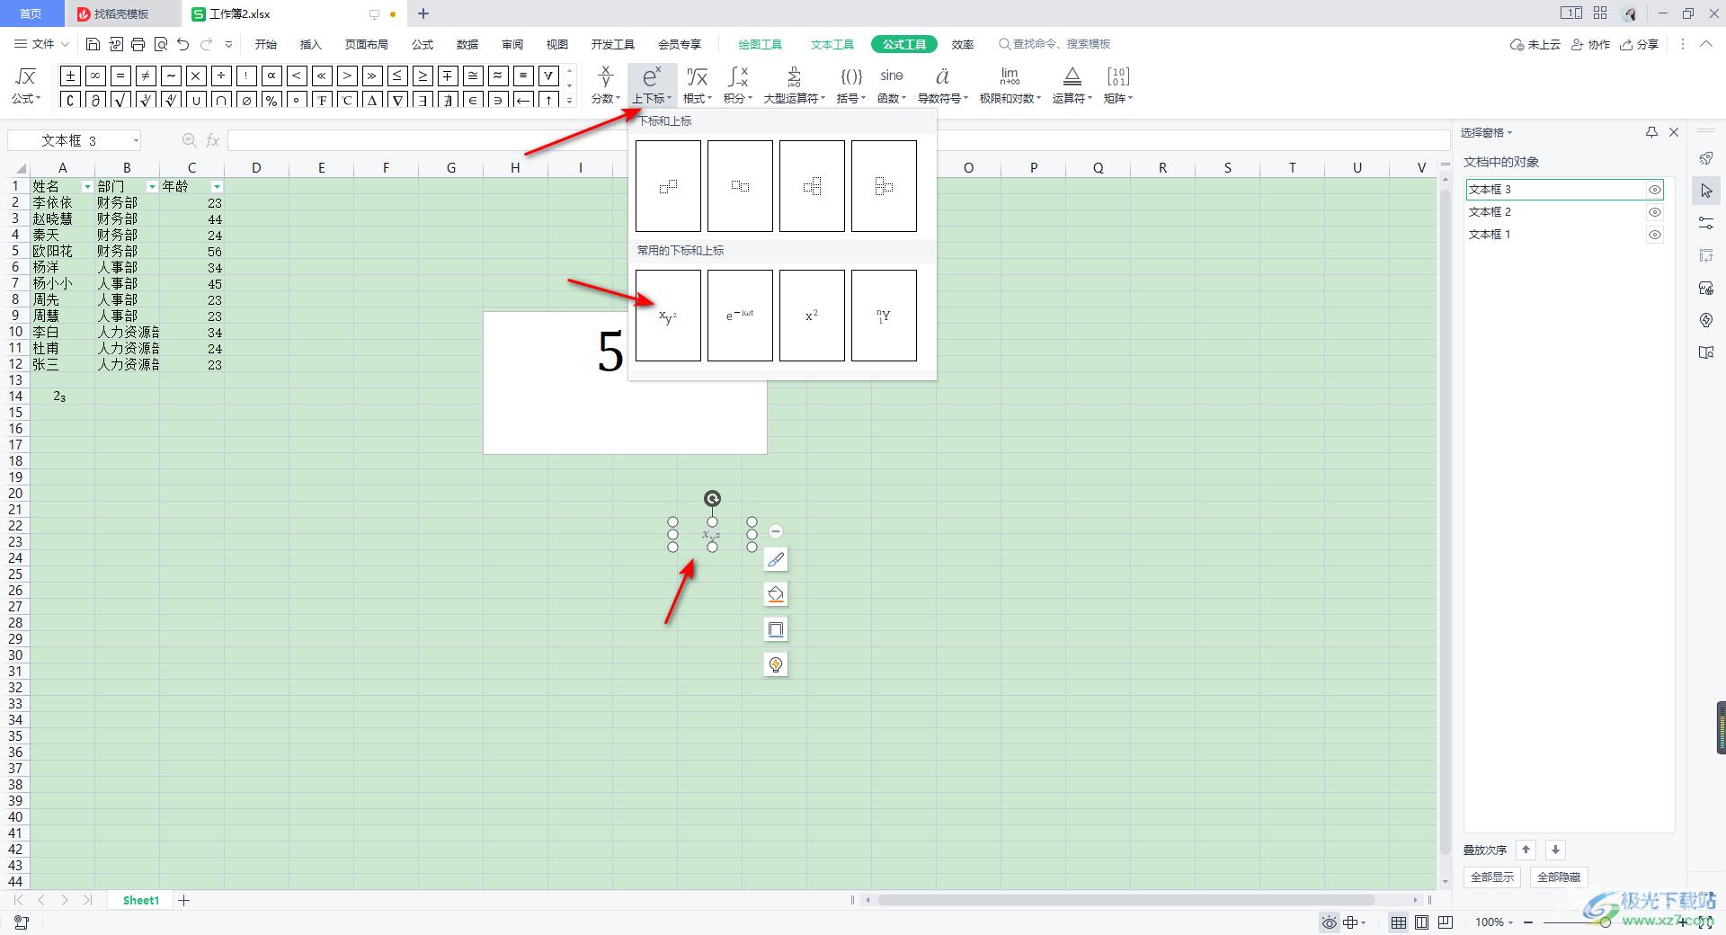This screenshot has width=1726, height=935.
Task: Select the Sheet1 tab
Action: tap(141, 900)
